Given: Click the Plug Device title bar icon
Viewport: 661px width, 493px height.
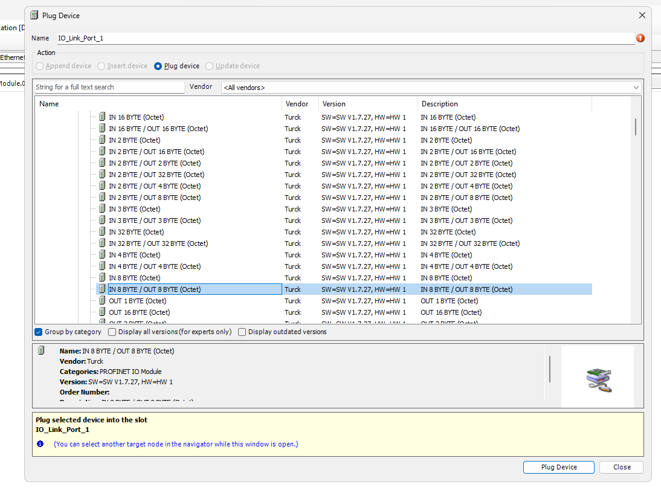Looking at the screenshot, I should click(34, 15).
